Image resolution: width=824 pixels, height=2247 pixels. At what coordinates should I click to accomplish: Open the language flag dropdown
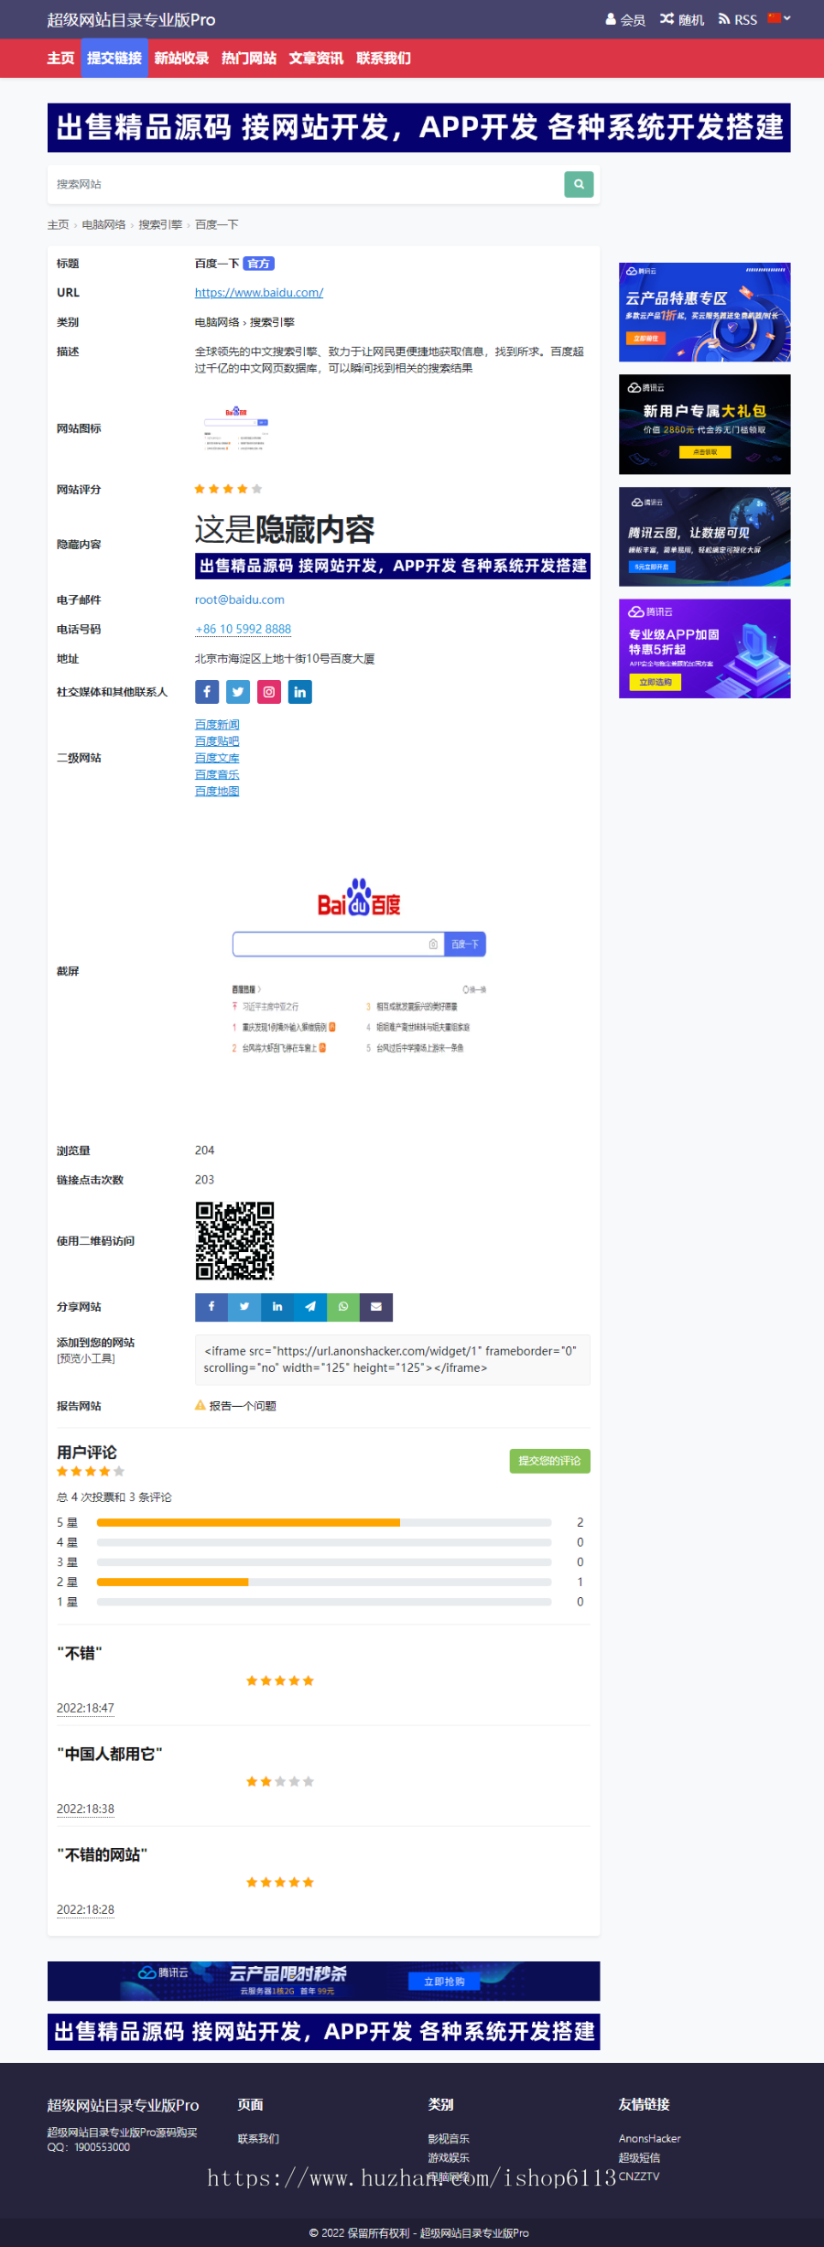click(779, 18)
